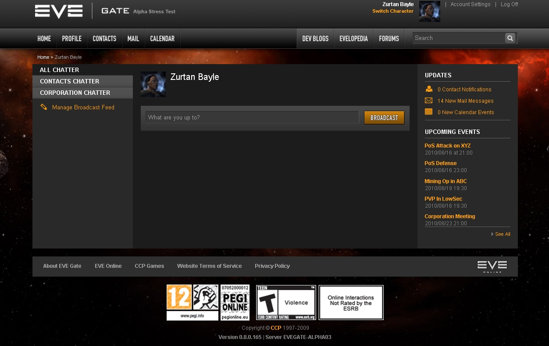
Task: Click the Zurtan Bayle name in header
Action: pos(398,4)
